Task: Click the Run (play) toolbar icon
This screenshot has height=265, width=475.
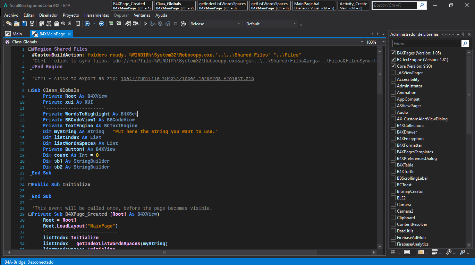Action: [145, 24]
